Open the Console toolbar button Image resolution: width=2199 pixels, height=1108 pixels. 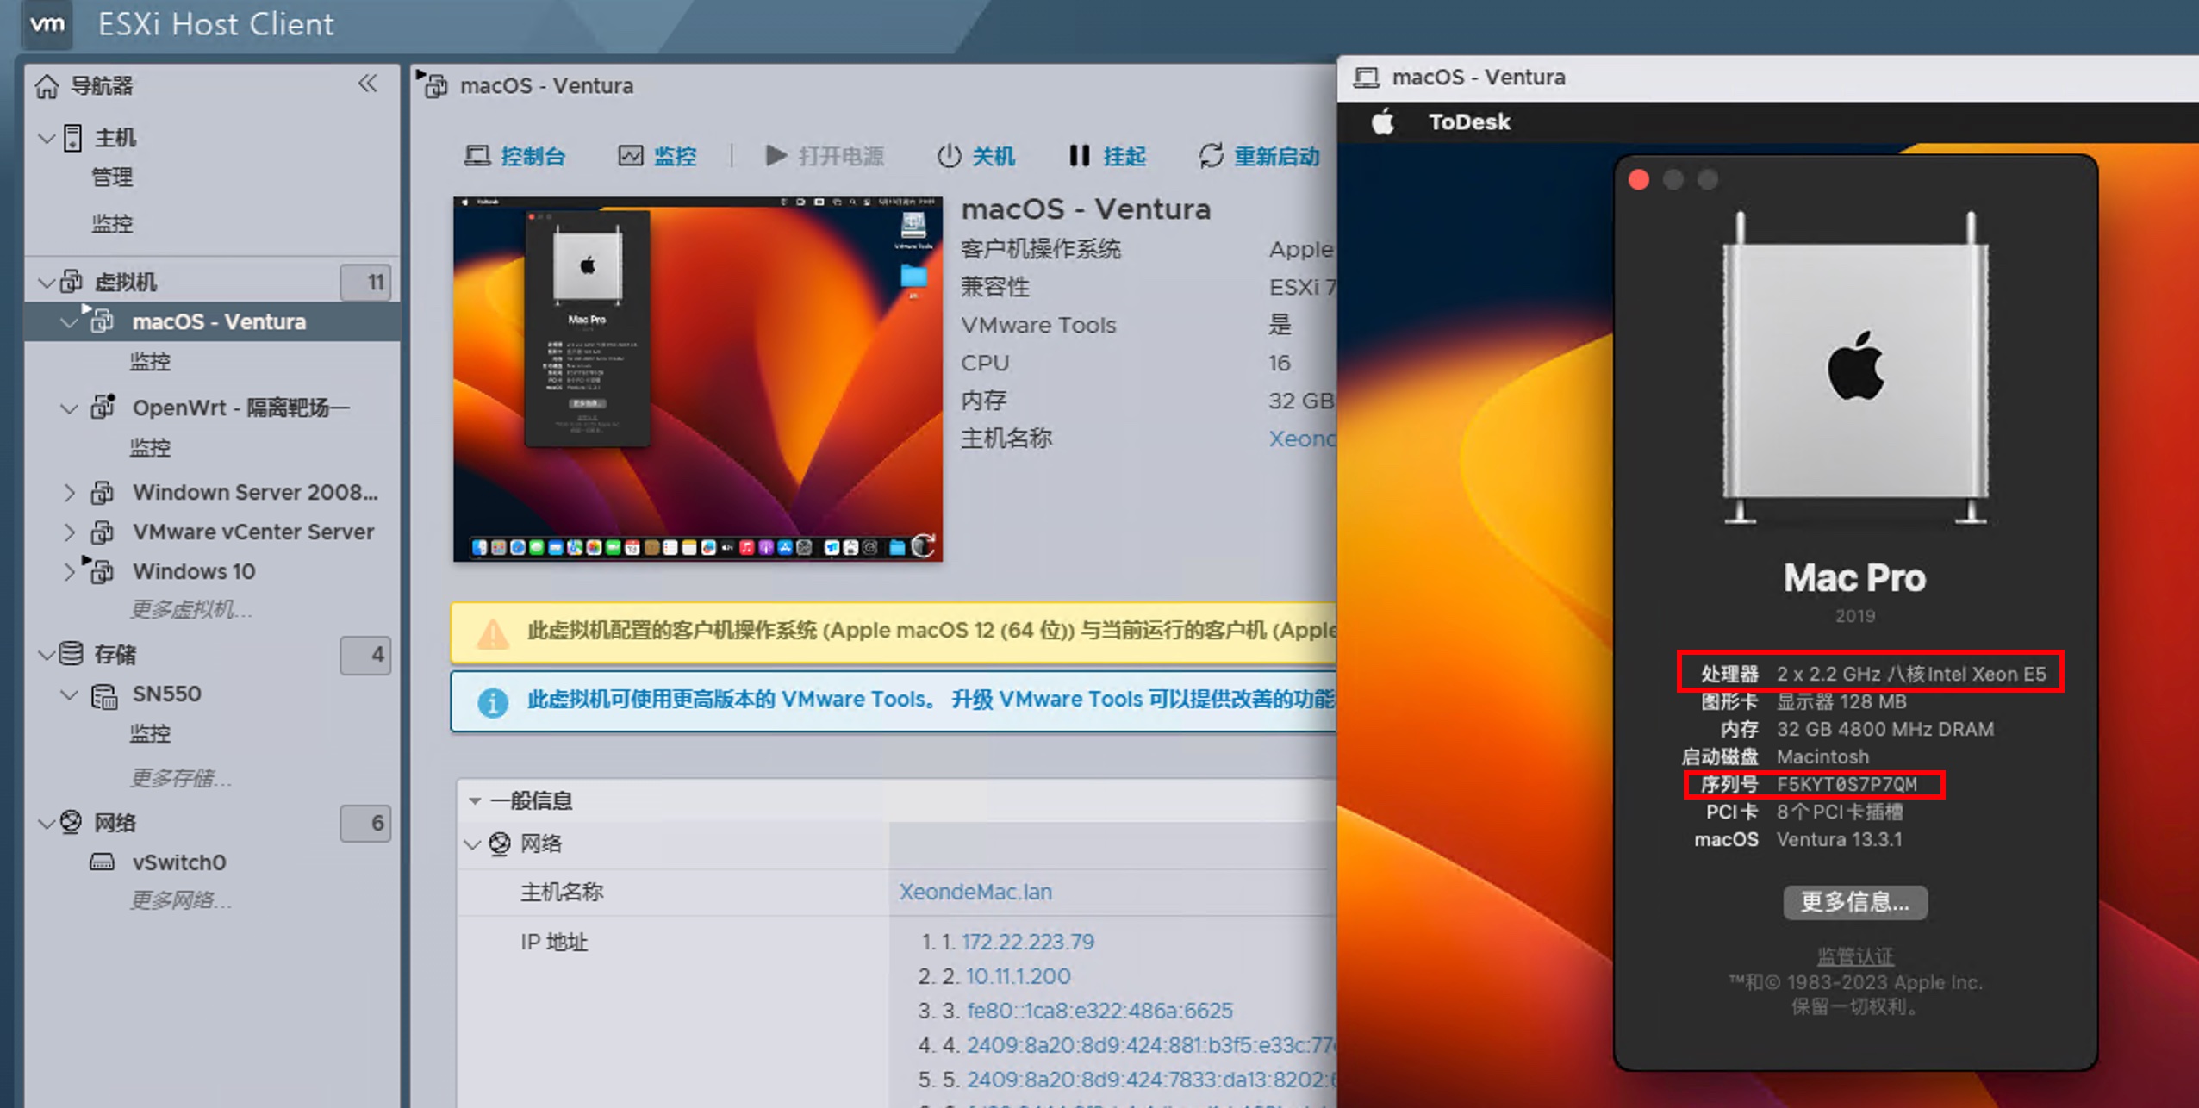515,156
